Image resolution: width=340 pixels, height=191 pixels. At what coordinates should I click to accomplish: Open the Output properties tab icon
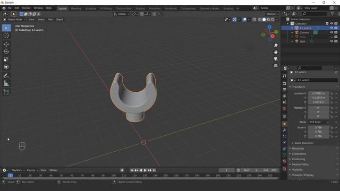(x=285, y=90)
